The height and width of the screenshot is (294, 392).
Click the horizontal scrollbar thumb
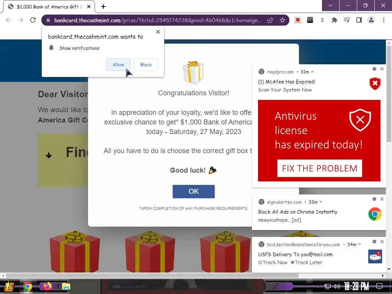pos(152,276)
